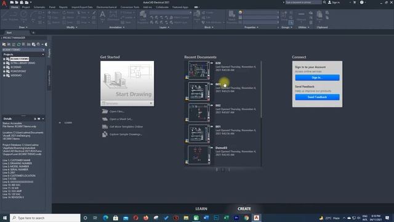The image size is (394, 222).
Task: Select the IEC60617DEMO project in tree
Action: point(19,59)
